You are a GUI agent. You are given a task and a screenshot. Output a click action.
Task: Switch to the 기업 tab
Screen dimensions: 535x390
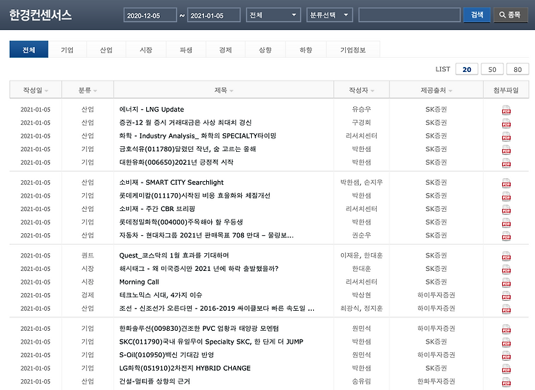[67, 49]
